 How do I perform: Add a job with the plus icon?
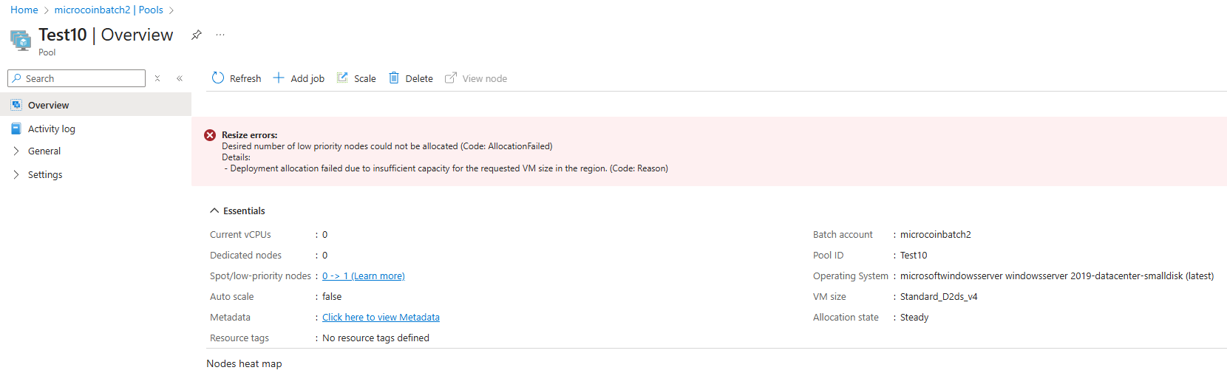279,78
